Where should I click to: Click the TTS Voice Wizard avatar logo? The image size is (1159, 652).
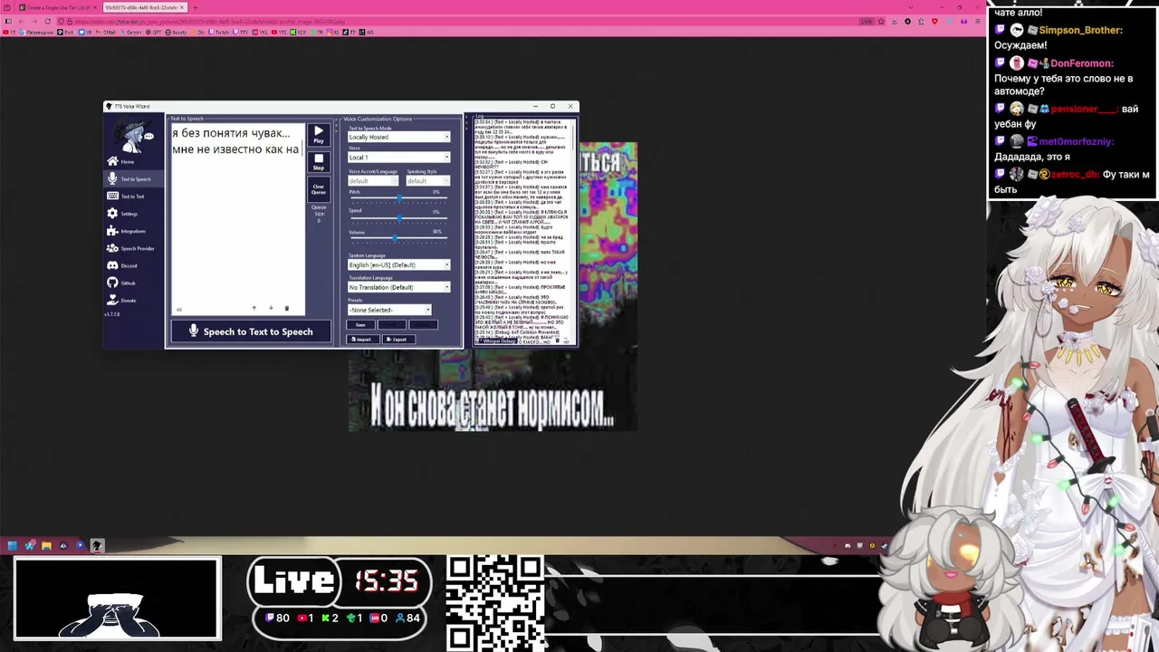(x=132, y=136)
